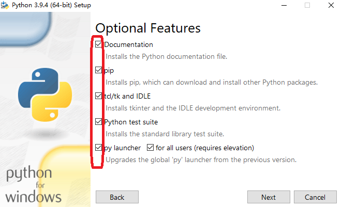The image size is (342, 207).
Task: Uncheck Python test suite checkbox
Action: [x=99, y=122]
